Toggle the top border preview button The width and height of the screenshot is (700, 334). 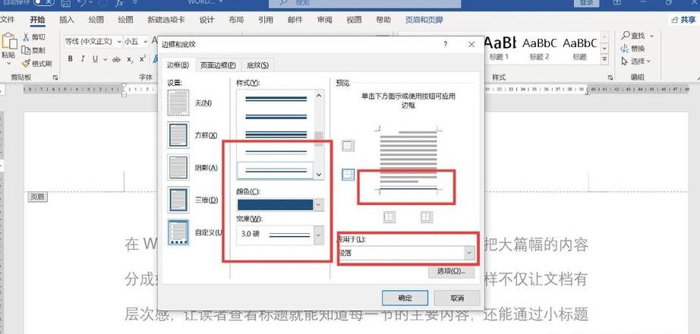[x=348, y=146]
